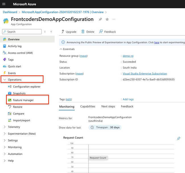Mark resource as favorite star
Viewport: 185px width, 173px height.
tap(107, 19)
